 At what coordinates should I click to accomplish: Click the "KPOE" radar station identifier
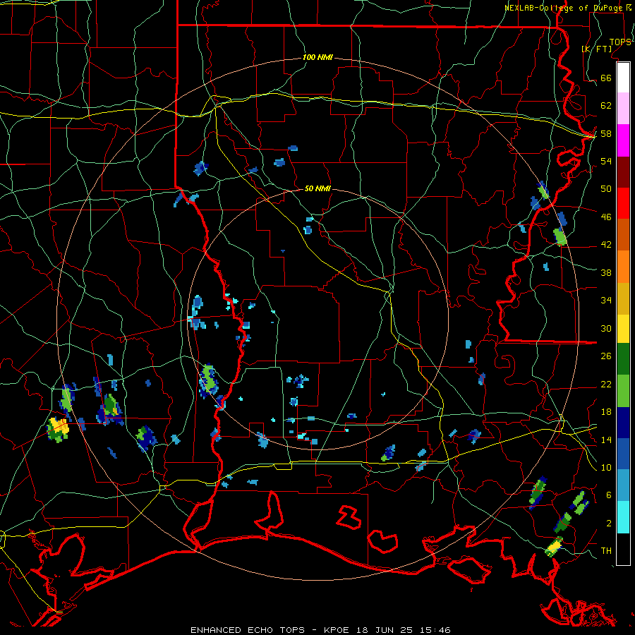(x=338, y=630)
